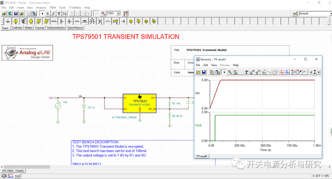Activate the wire drawing pencil tool
Viewport: 332px width, 179px height.
53,13
